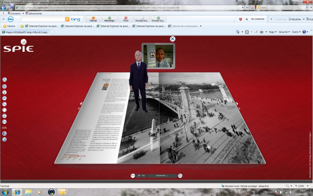The height and width of the screenshot is (196, 313).
Task: Click the magnifier search icon in left sidebar
Action: [x=4, y=104]
